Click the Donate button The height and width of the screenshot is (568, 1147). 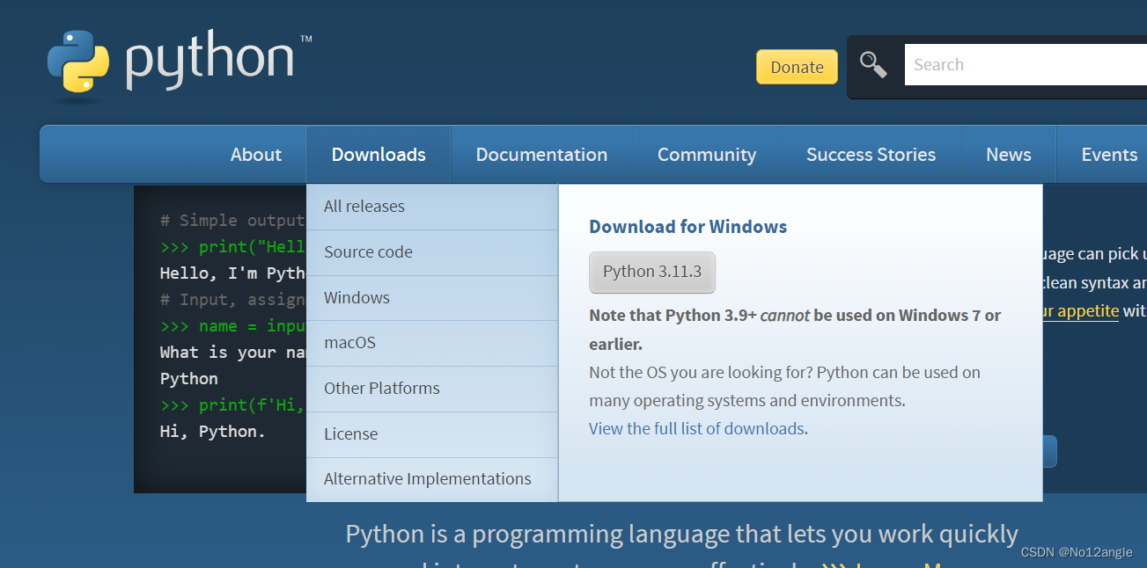pyautogui.click(x=797, y=67)
